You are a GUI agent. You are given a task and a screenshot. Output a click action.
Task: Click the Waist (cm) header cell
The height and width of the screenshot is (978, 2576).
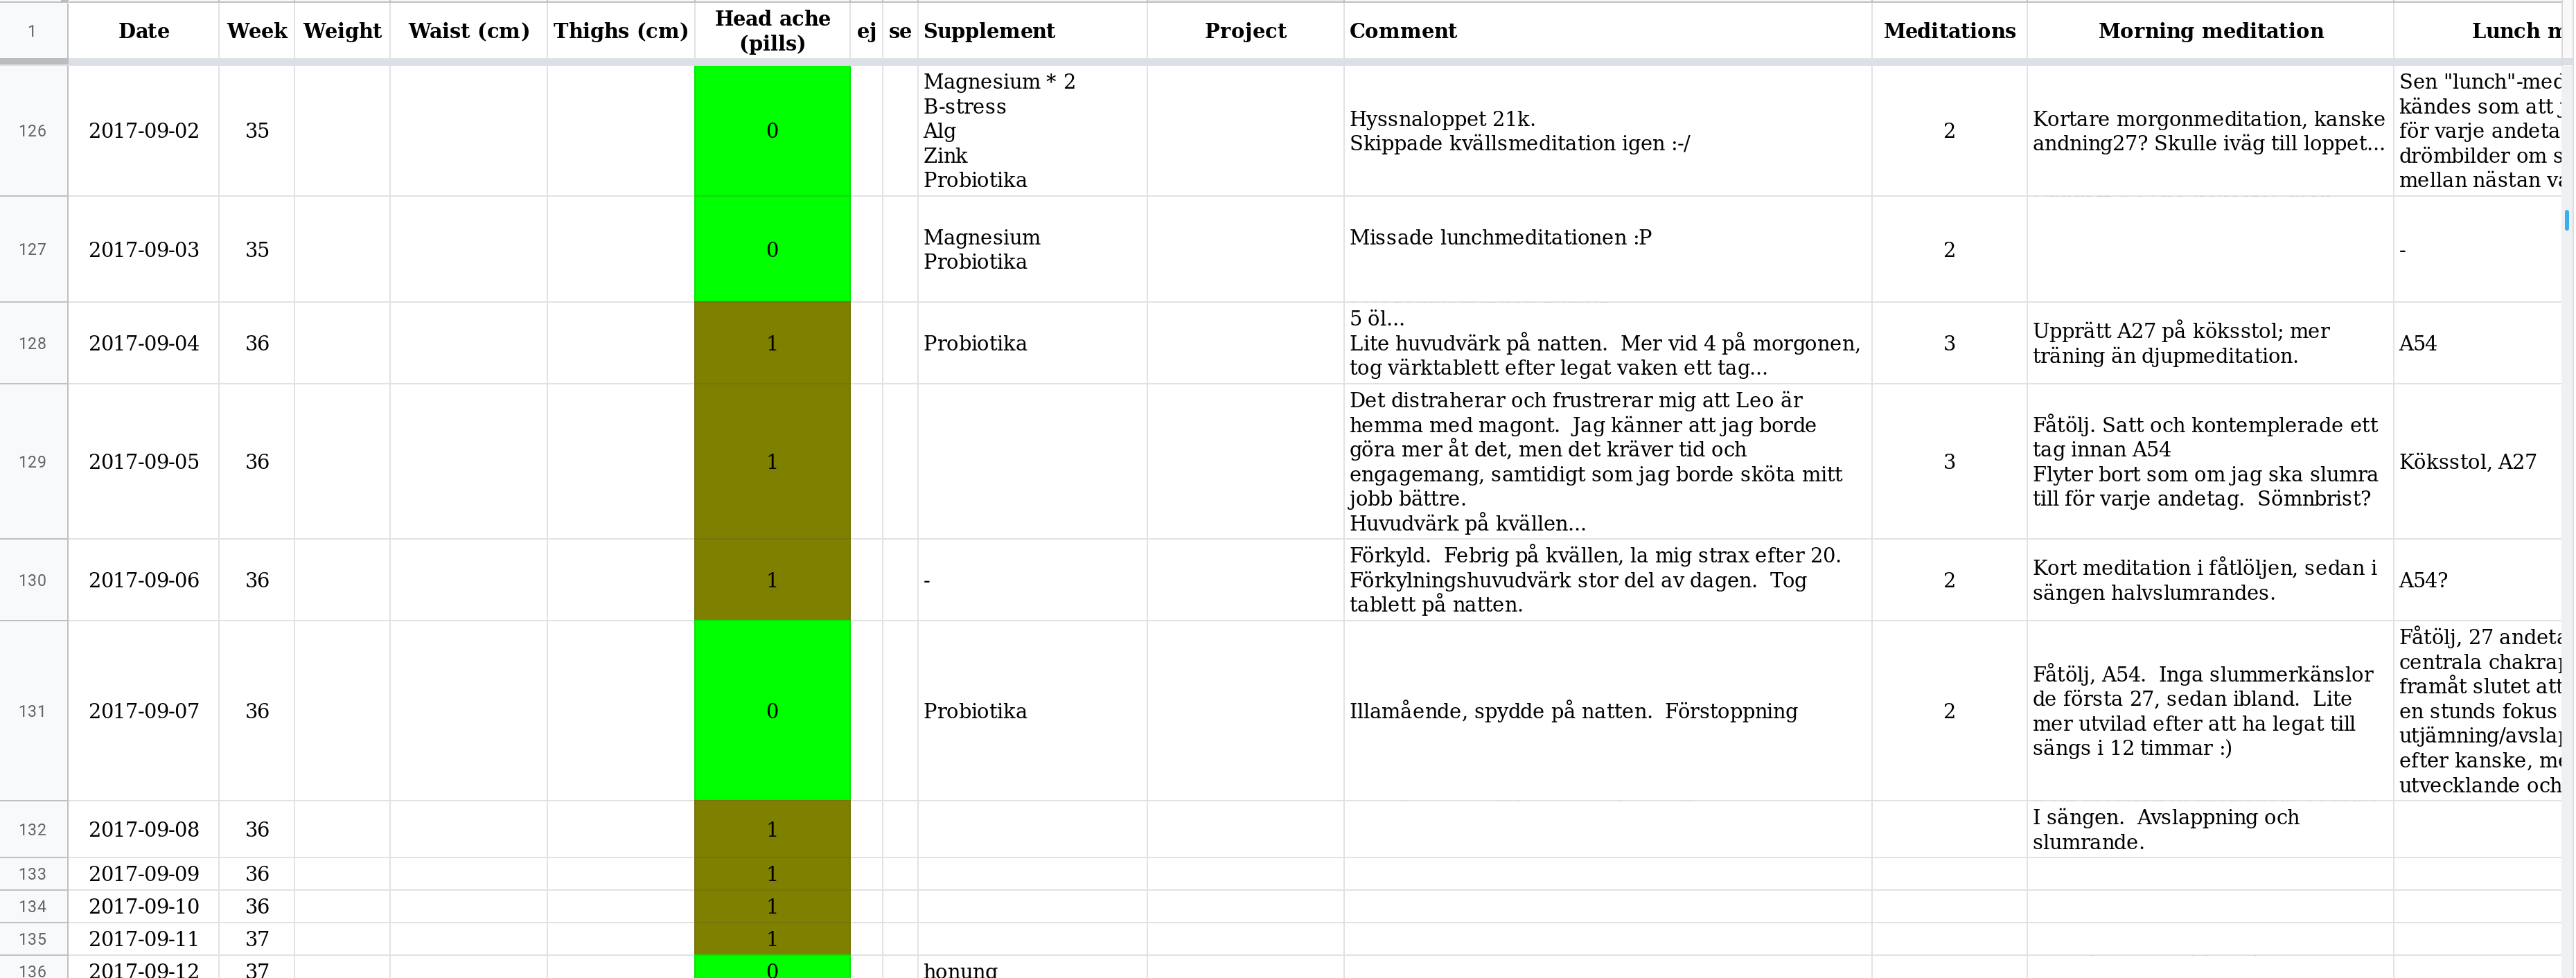469,31
